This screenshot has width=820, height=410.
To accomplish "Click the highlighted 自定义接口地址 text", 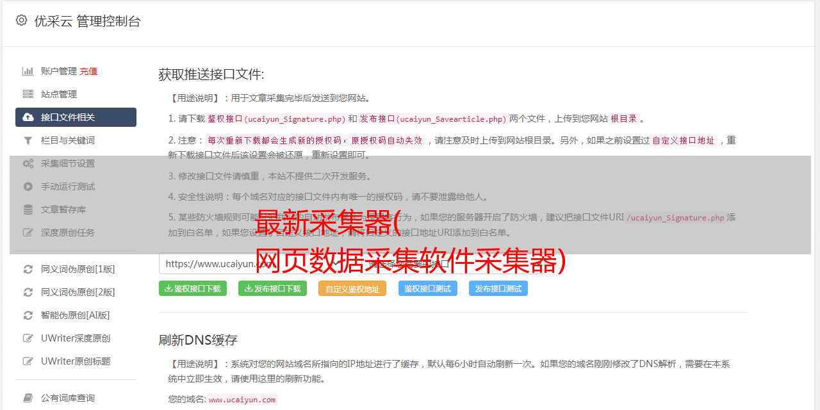I will [x=683, y=140].
